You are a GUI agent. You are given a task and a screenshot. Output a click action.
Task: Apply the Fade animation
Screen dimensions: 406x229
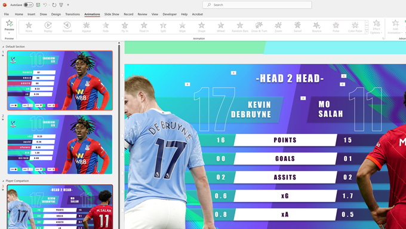[x=106, y=27]
